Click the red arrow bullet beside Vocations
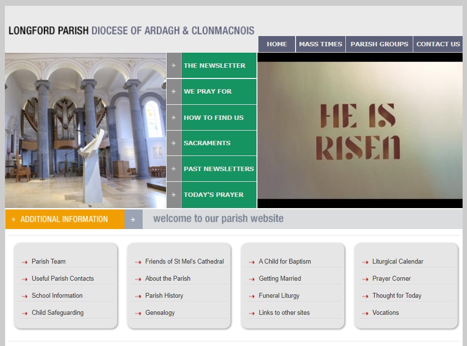 coord(365,313)
